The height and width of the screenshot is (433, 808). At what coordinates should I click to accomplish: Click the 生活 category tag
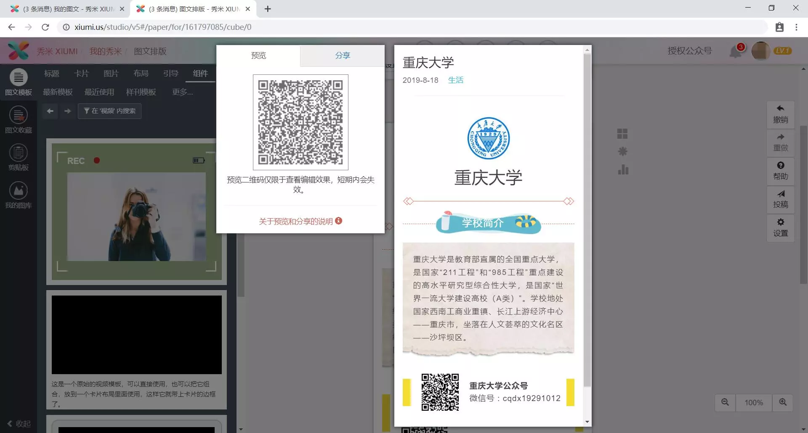pos(456,80)
